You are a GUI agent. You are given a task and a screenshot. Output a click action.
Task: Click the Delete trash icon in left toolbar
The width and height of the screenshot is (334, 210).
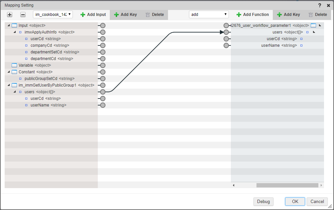tap(148, 15)
